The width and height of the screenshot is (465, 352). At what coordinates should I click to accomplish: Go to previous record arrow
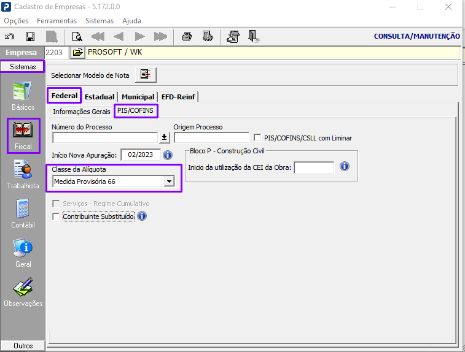click(x=119, y=37)
